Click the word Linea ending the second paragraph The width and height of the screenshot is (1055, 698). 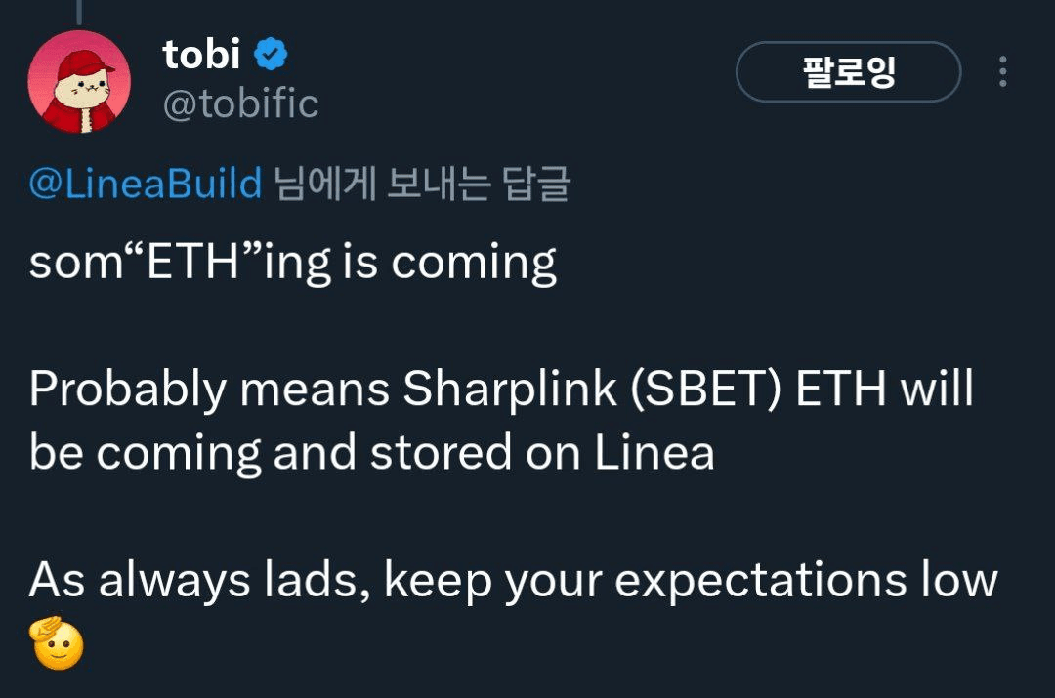pyautogui.click(x=654, y=452)
